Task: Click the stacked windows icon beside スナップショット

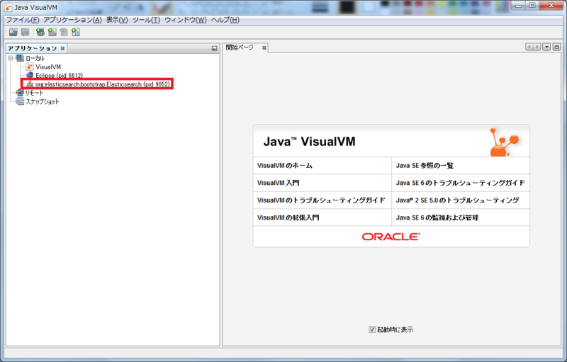Action: (20, 101)
